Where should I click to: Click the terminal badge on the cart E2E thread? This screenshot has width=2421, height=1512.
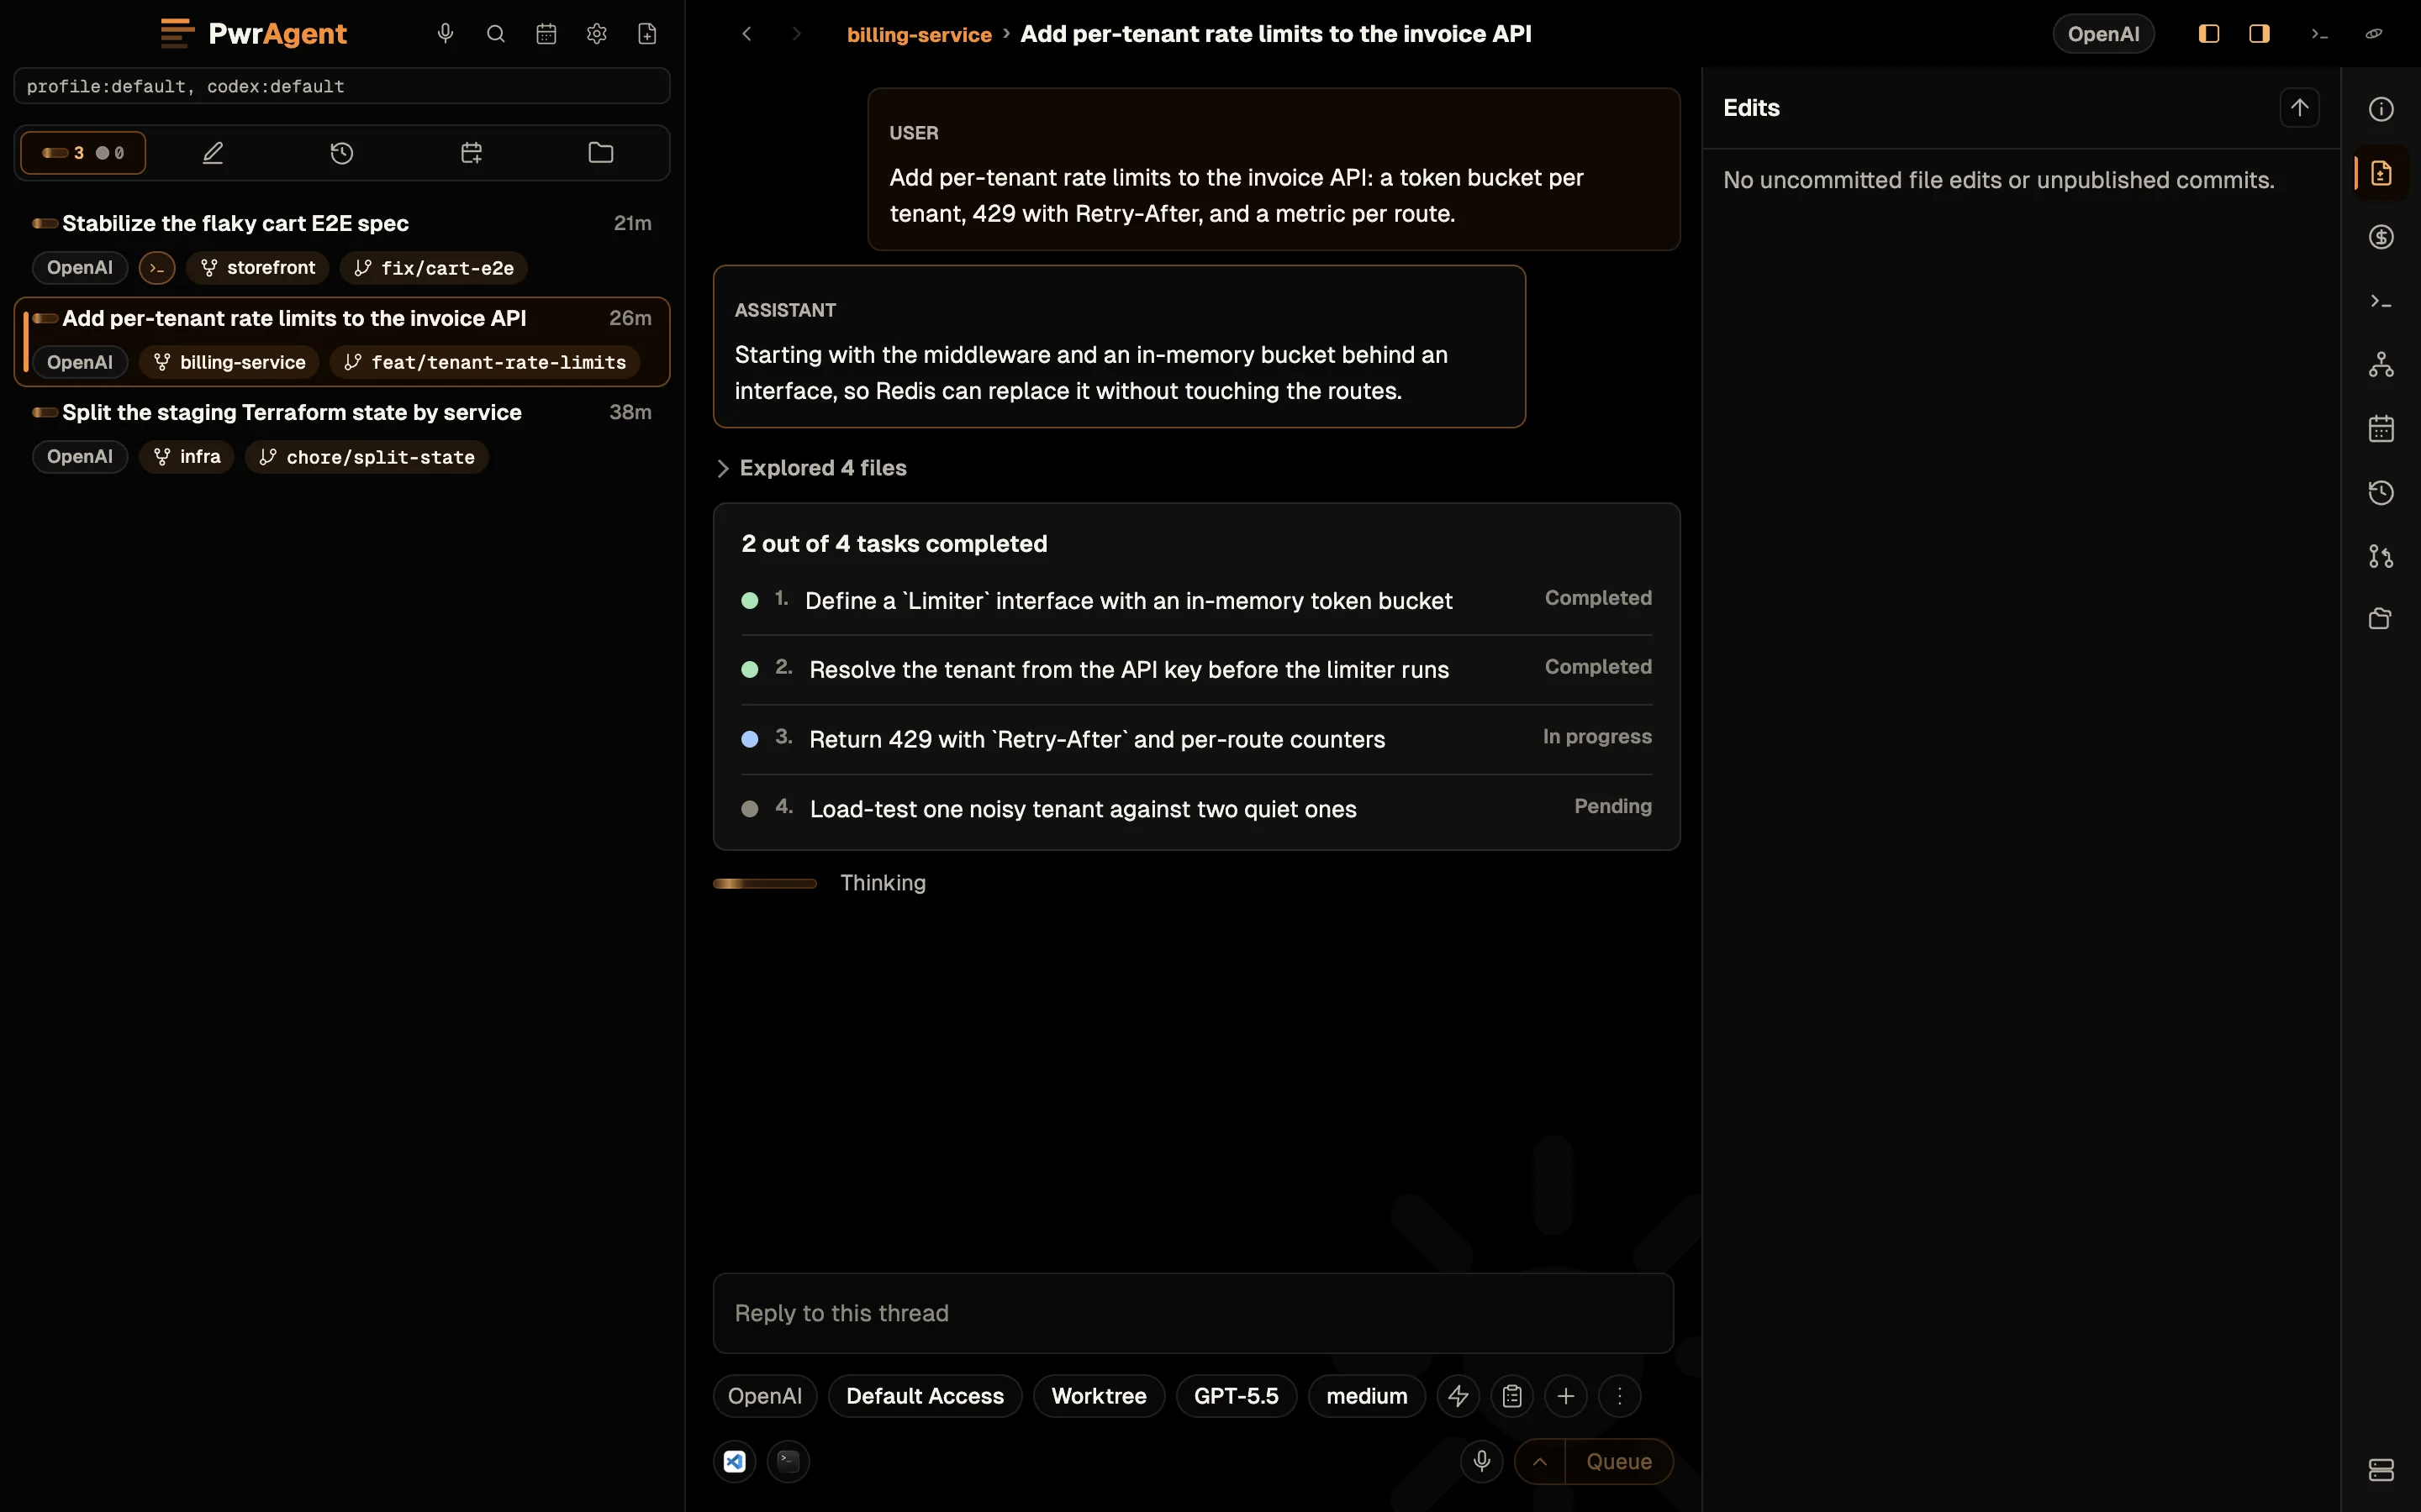157,268
